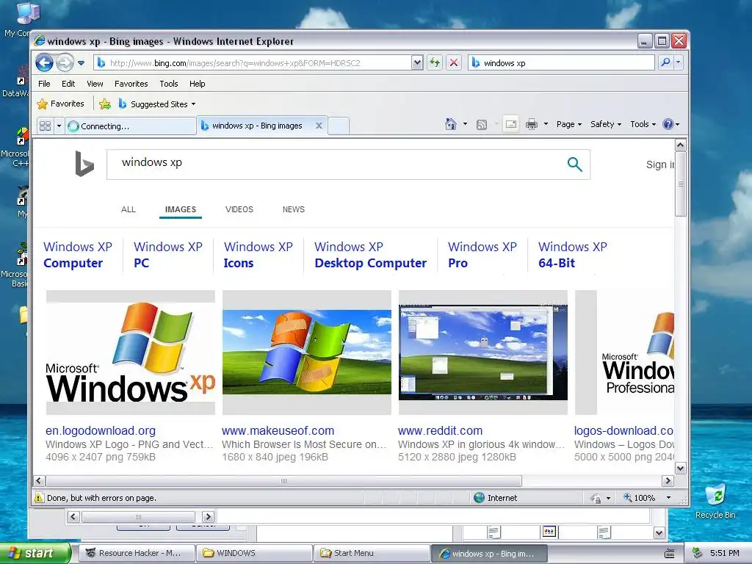The image size is (752, 564).
Task: Expand the address bar URL dropdown
Action: [417, 62]
